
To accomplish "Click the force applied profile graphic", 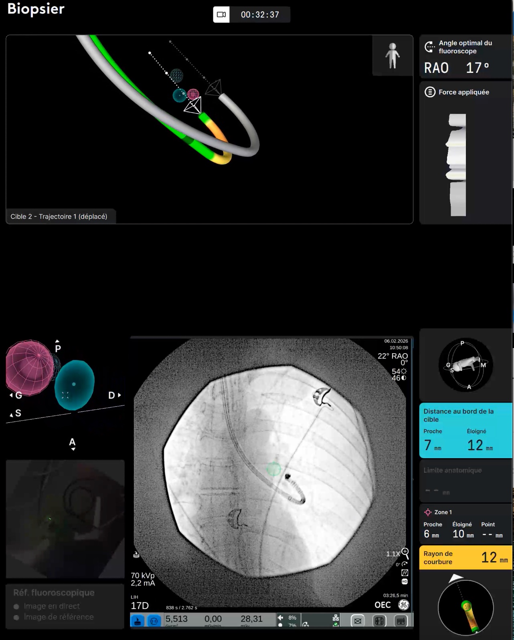I will tap(456, 165).
